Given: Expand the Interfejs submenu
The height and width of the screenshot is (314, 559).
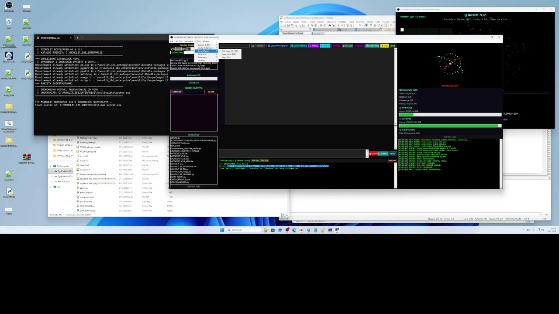Looking at the screenshot, I should point(207,60).
